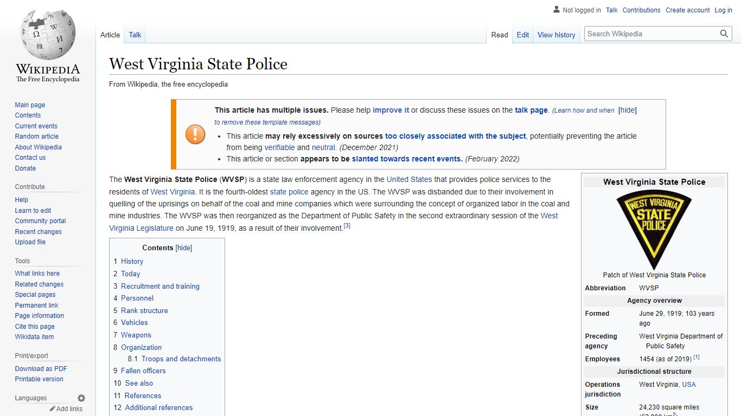Image resolution: width=741 pixels, height=416 pixels.
Task: Open the Help link
Action: (x=22, y=200)
